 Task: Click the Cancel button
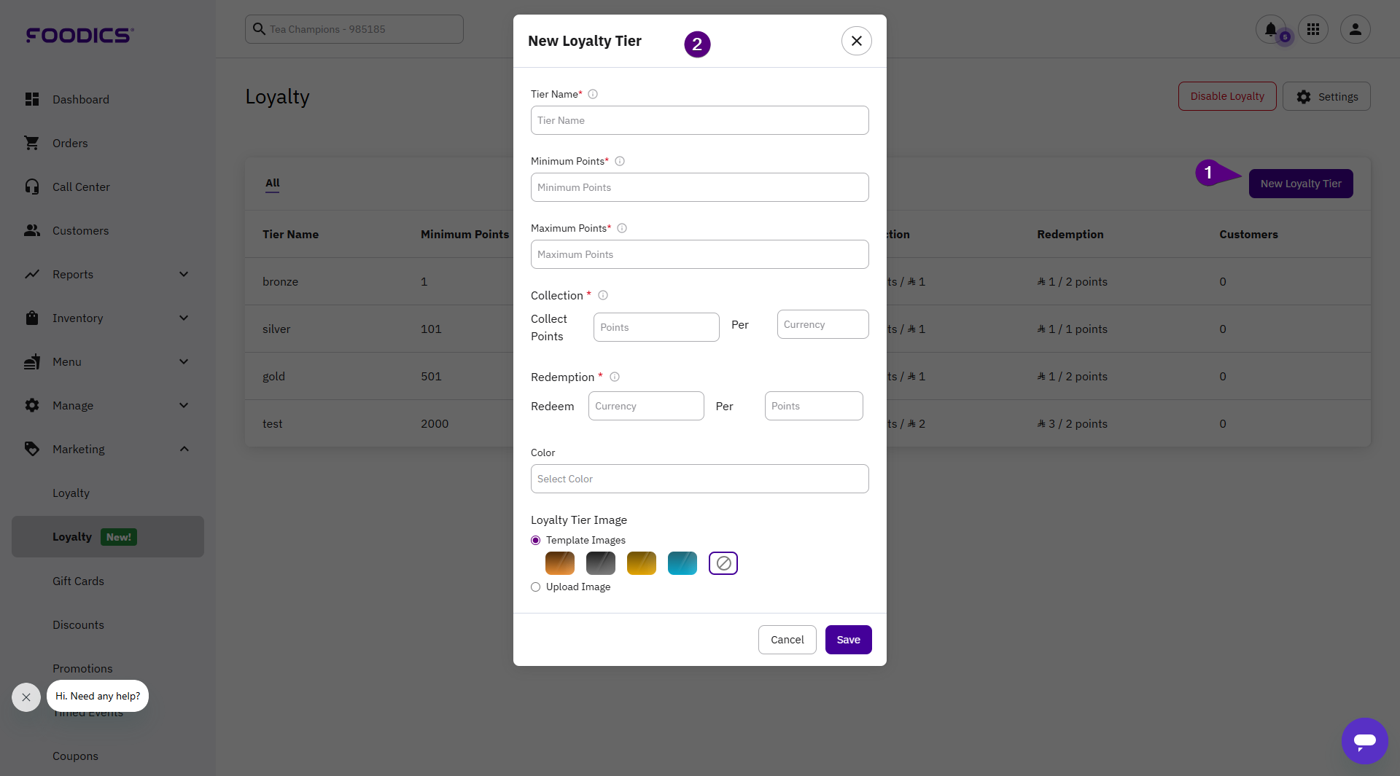coord(787,640)
